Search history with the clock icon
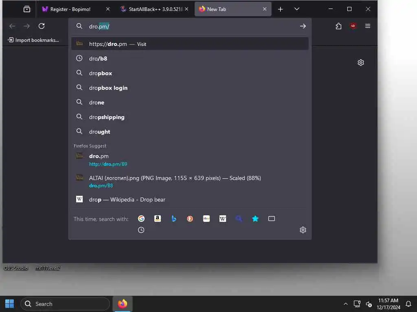417x312 pixels. [x=141, y=230]
